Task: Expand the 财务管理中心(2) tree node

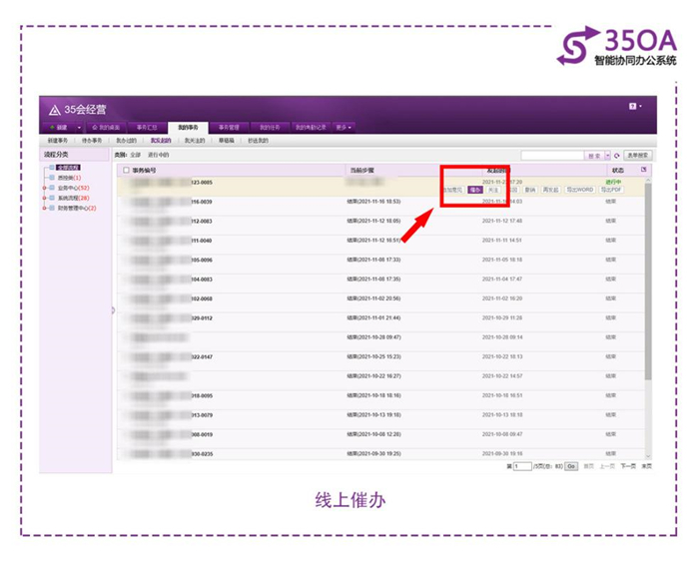Action: point(44,208)
